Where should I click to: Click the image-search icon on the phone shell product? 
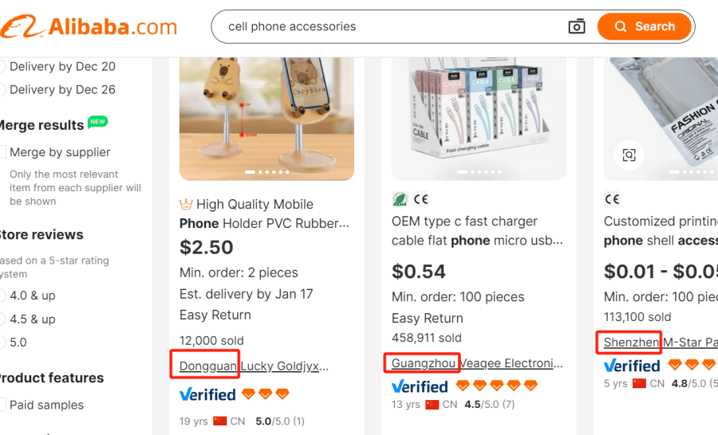(x=629, y=155)
